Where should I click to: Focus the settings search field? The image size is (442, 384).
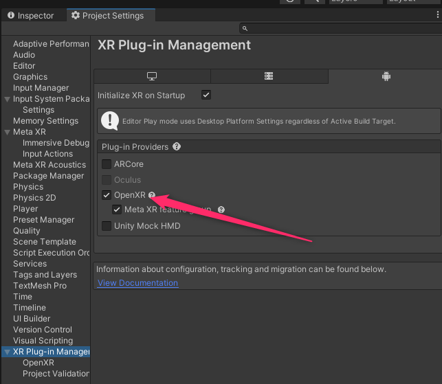340,28
